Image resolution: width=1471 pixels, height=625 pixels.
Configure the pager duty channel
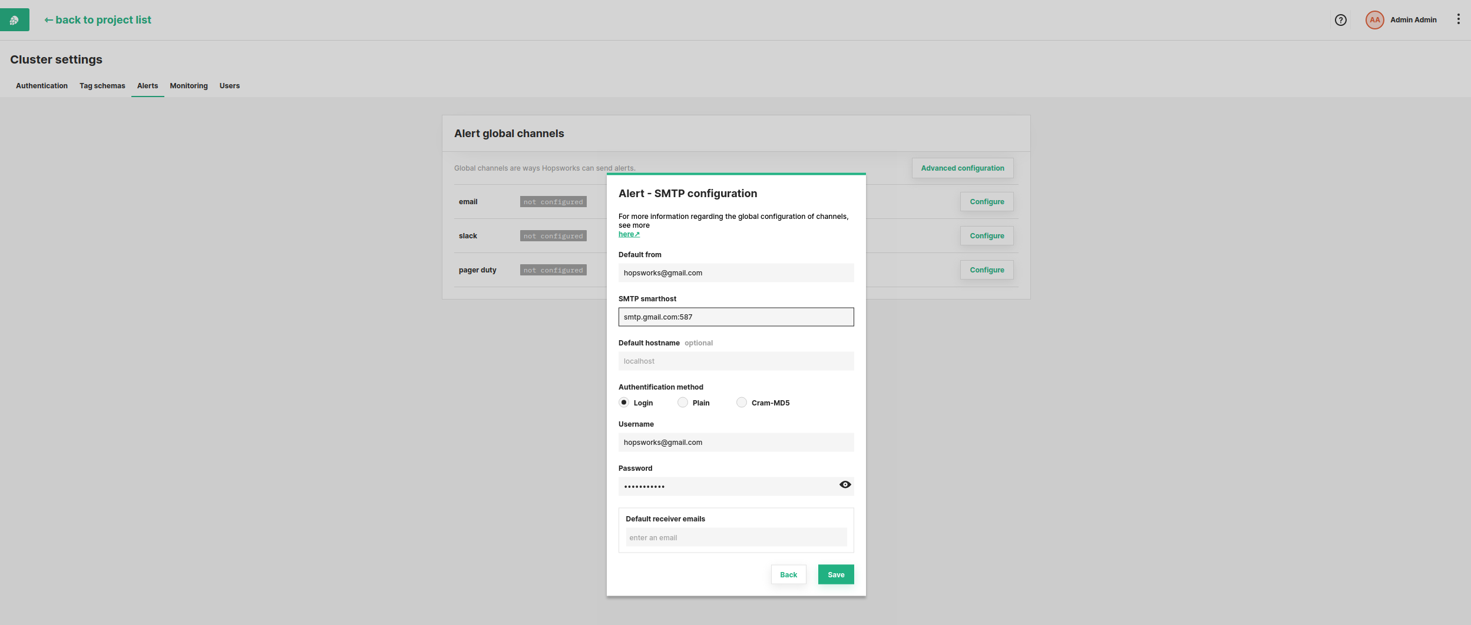[986, 270]
